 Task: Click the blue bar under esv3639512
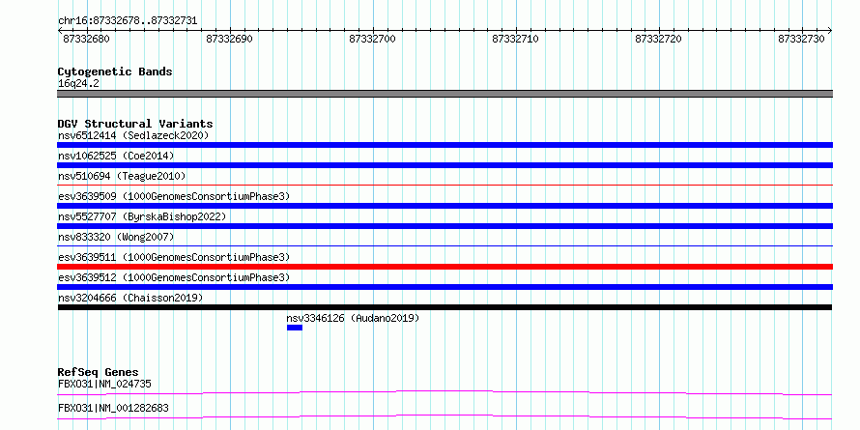pos(444,287)
